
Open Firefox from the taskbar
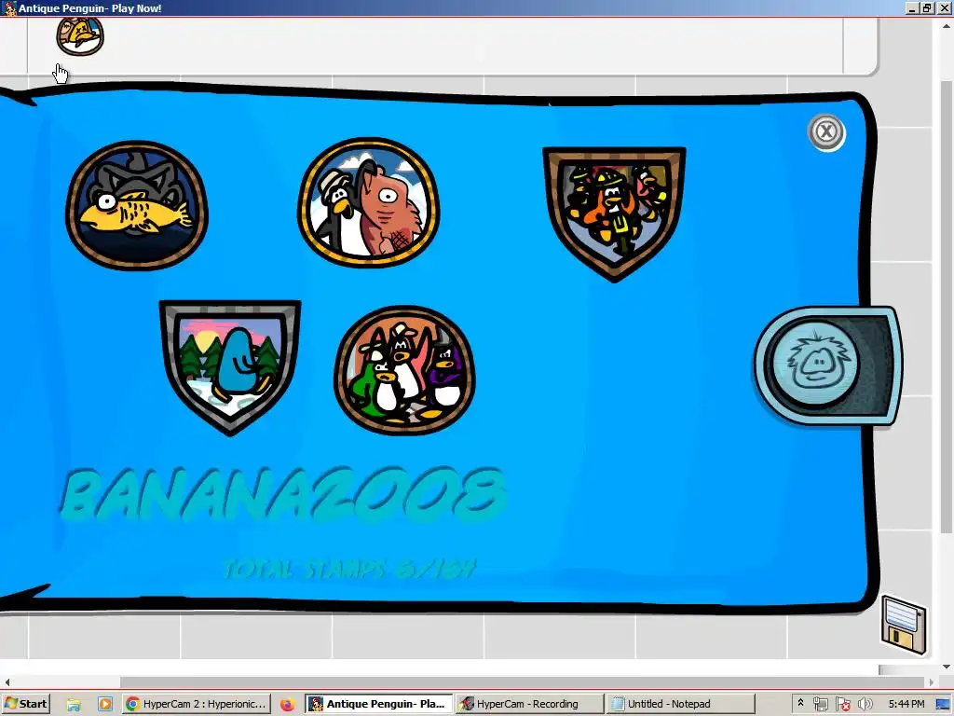pyautogui.click(x=287, y=705)
